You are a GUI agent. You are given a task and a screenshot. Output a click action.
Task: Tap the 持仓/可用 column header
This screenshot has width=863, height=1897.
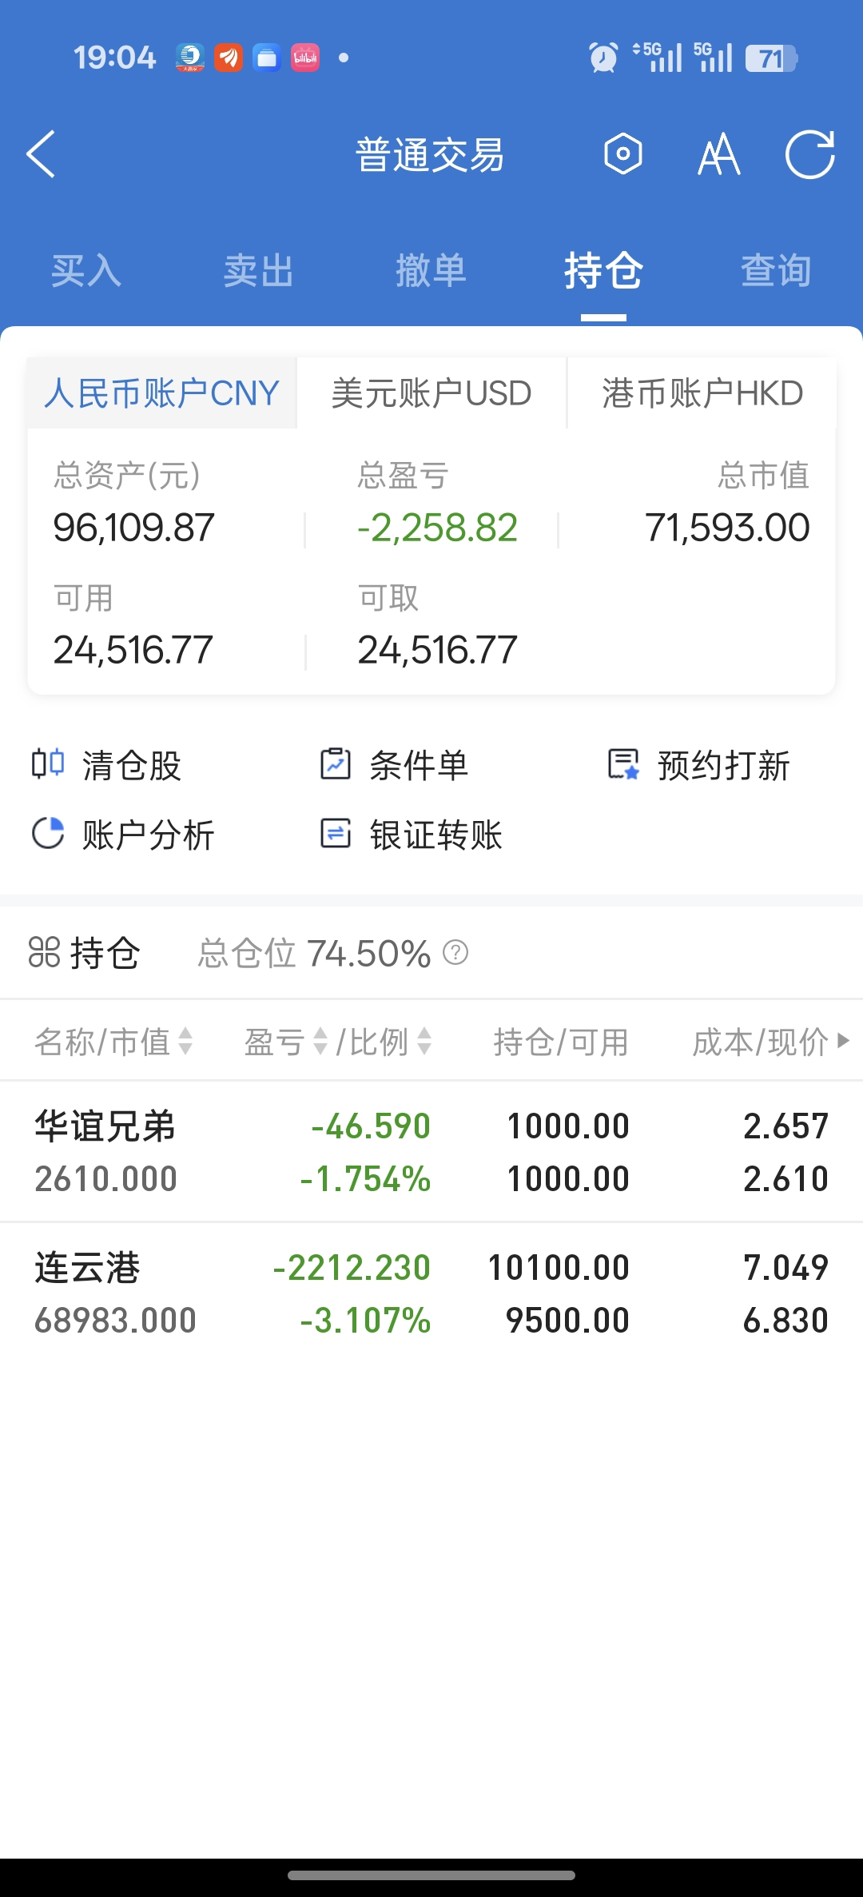561,1042
